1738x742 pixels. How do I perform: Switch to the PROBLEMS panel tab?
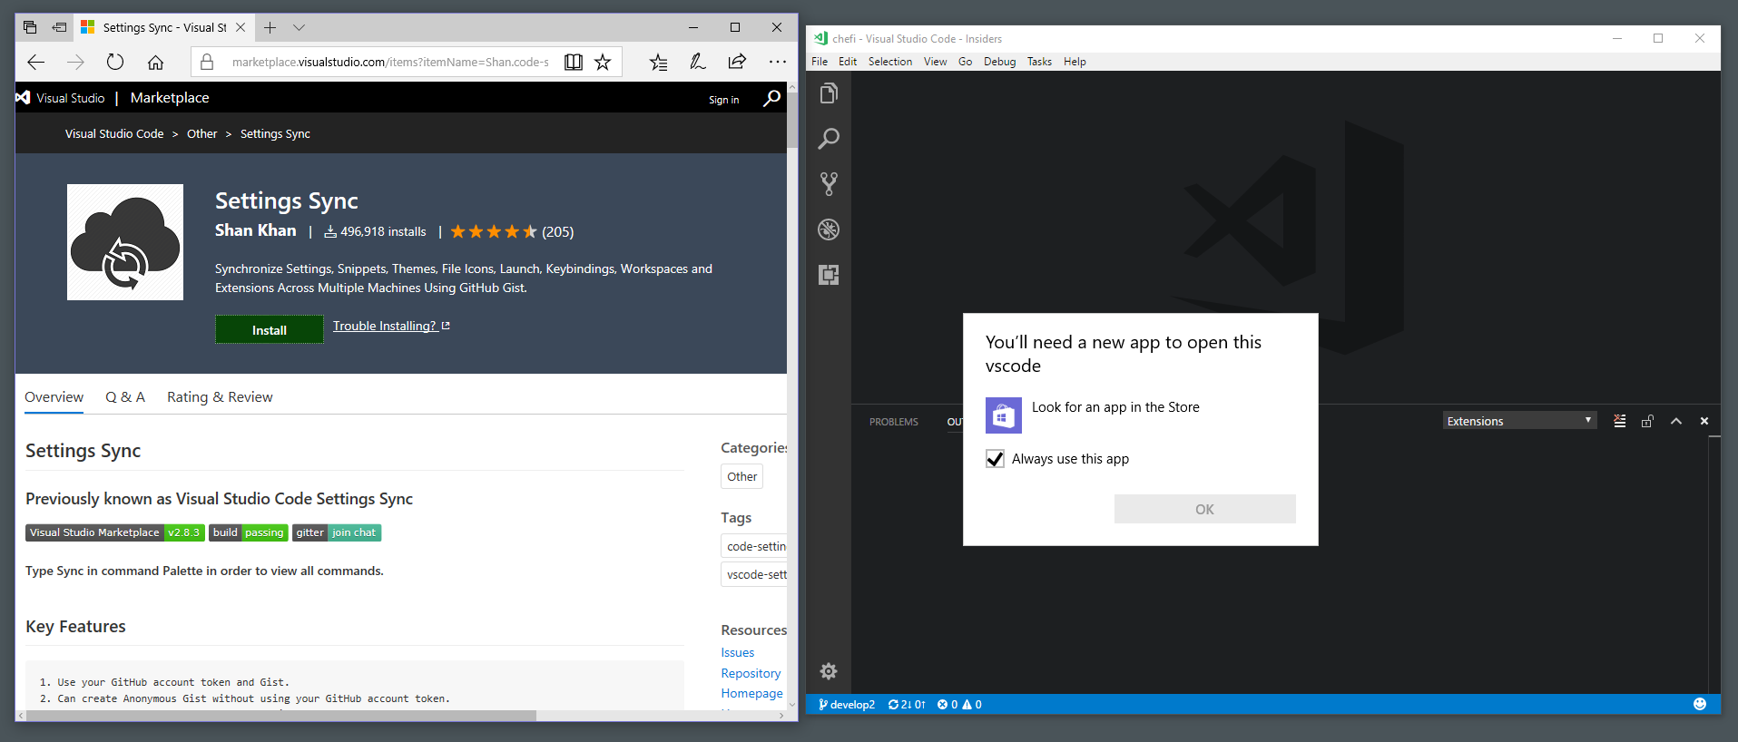[894, 422]
